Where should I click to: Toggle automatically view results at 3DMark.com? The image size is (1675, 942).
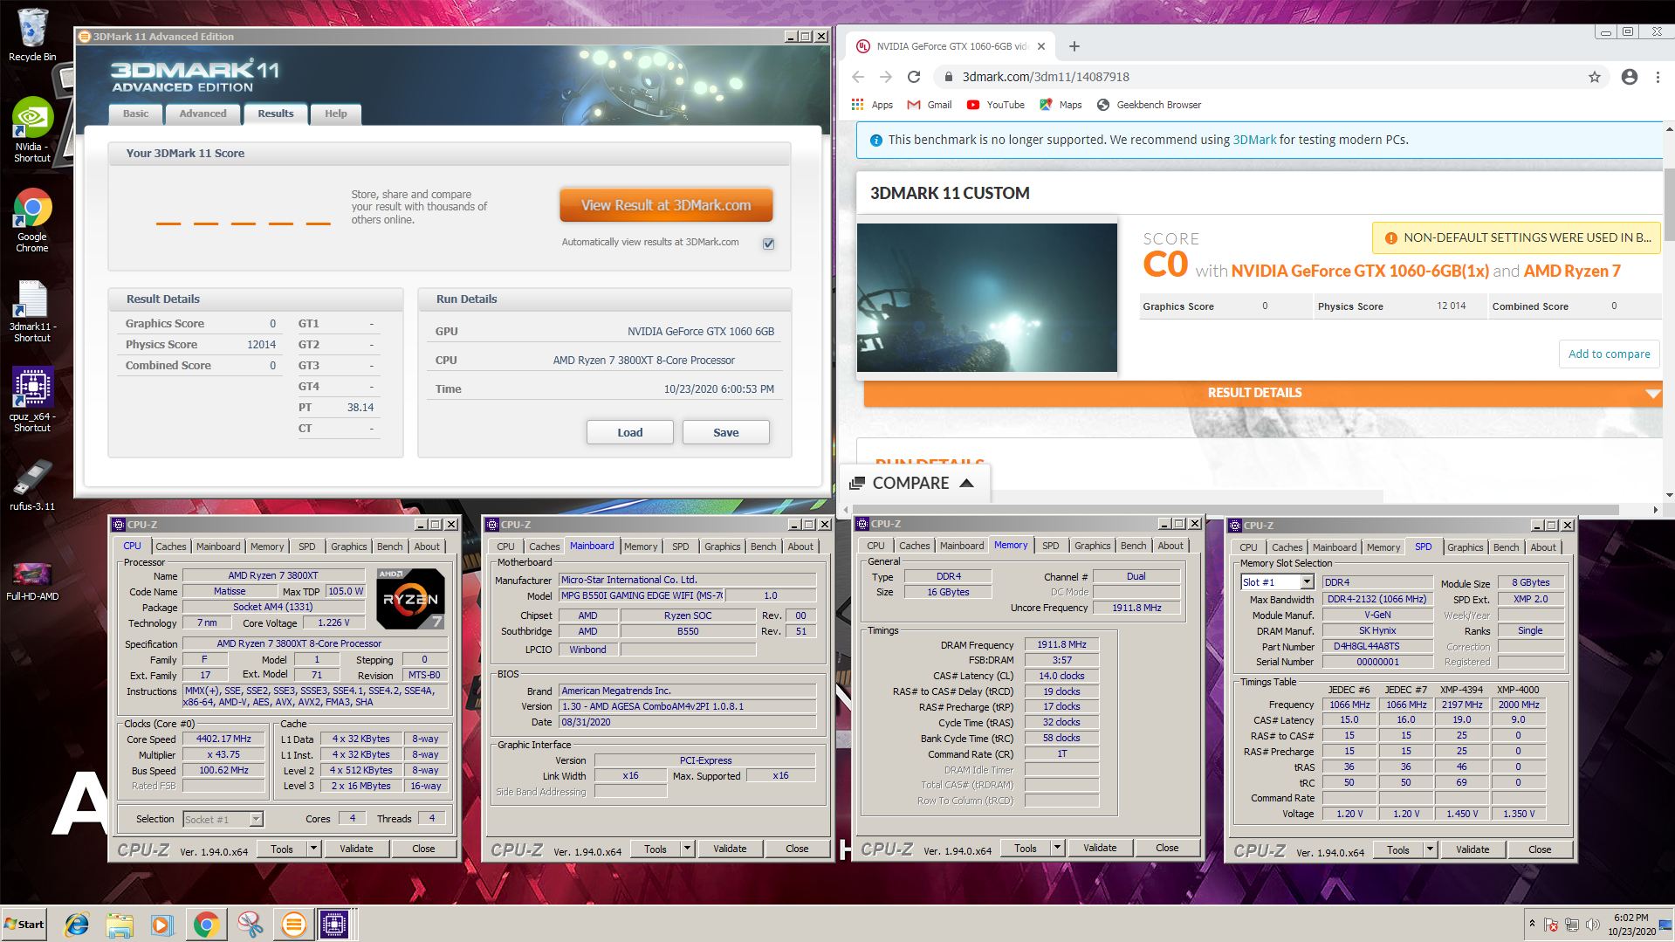point(768,244)
